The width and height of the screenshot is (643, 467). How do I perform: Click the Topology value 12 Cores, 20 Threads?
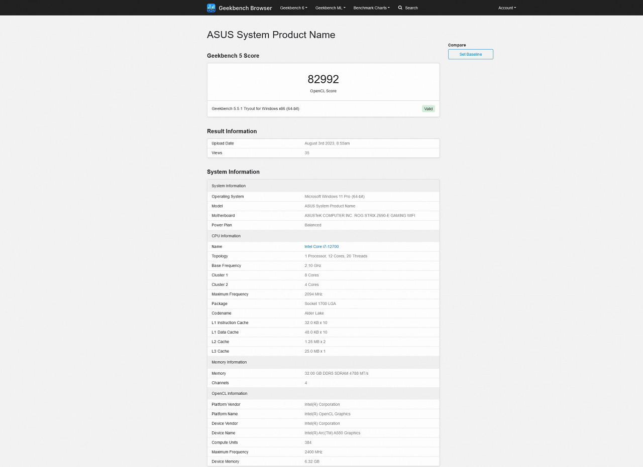point(336,256)
